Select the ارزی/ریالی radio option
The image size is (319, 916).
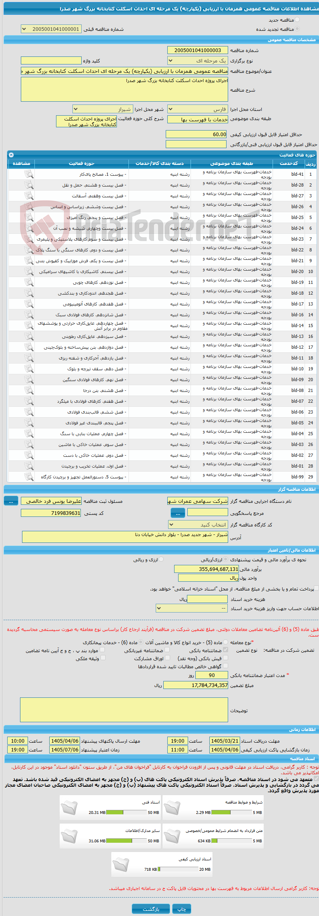click(226, 559)
